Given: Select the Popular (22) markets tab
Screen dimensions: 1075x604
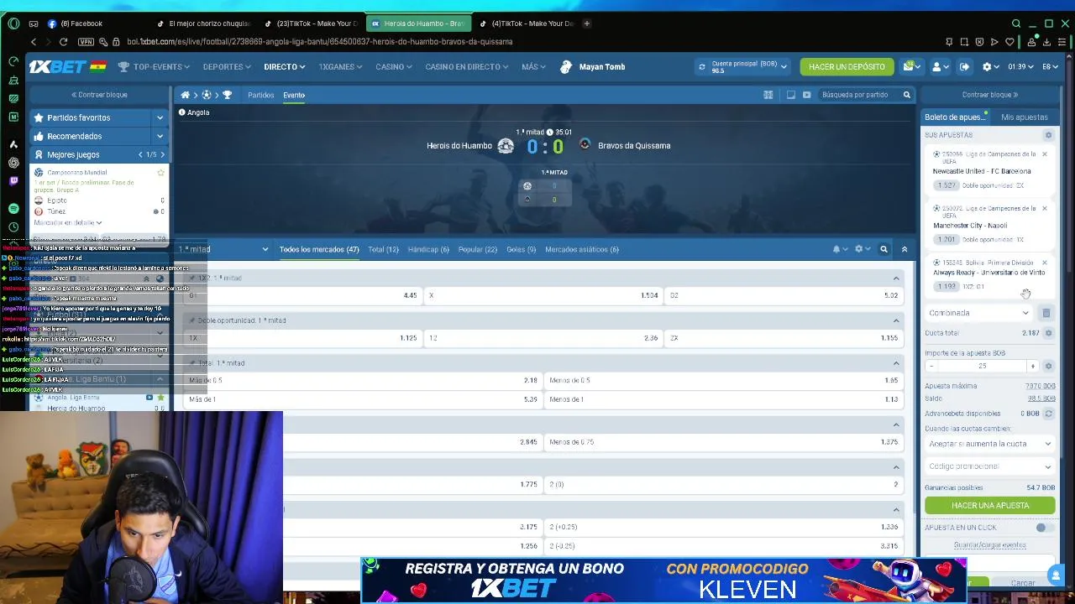Looking at the screenshot, I should [x=478, y=249].
